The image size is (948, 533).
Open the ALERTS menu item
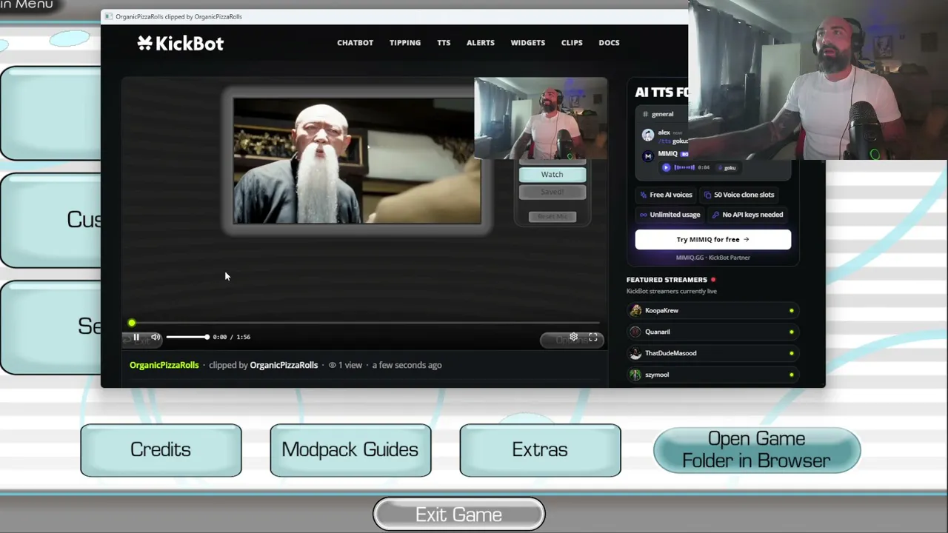tap(481, 42)
